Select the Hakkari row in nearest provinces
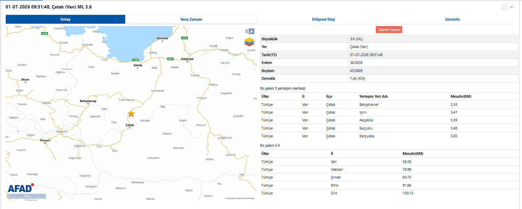Viewport: 522px width, 209px height. [389, 169]
